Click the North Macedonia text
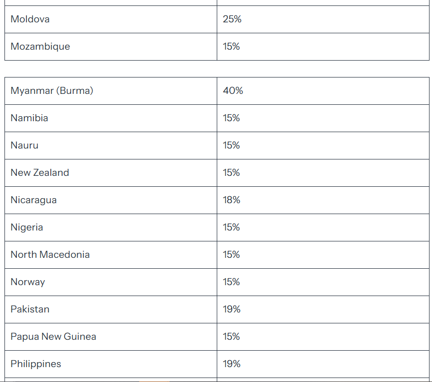The height and width of the screenshot is (382, 432). pos(50,254)
